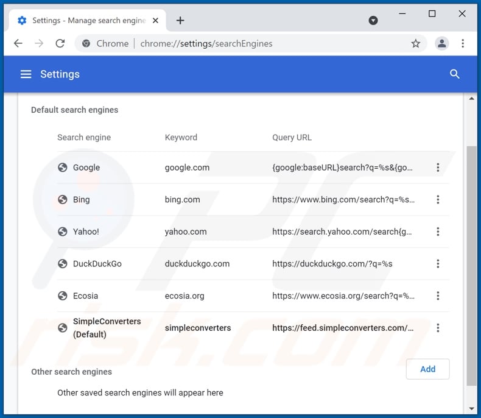
Task: Click the Other search engines heading
Action: point(71,372)
